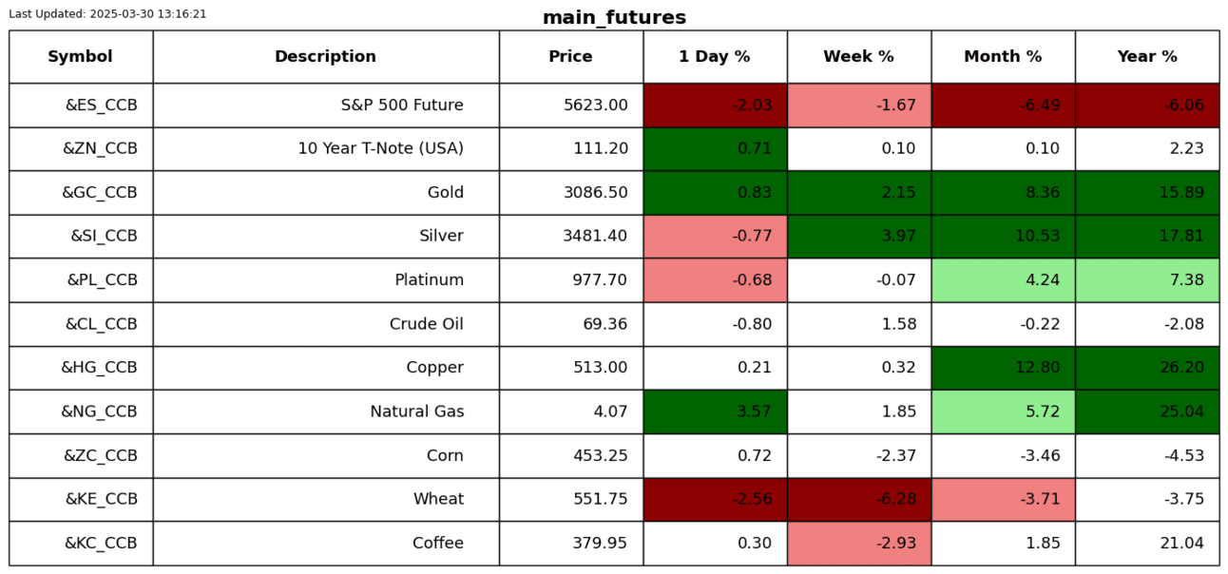1228x574 pixels.
Task: Click the light green 4.24 Platinum cell
Action: [1003, 280]
